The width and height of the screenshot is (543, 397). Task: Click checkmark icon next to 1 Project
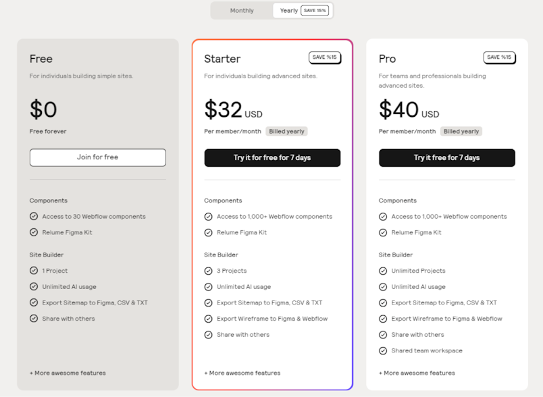[34, 270]
